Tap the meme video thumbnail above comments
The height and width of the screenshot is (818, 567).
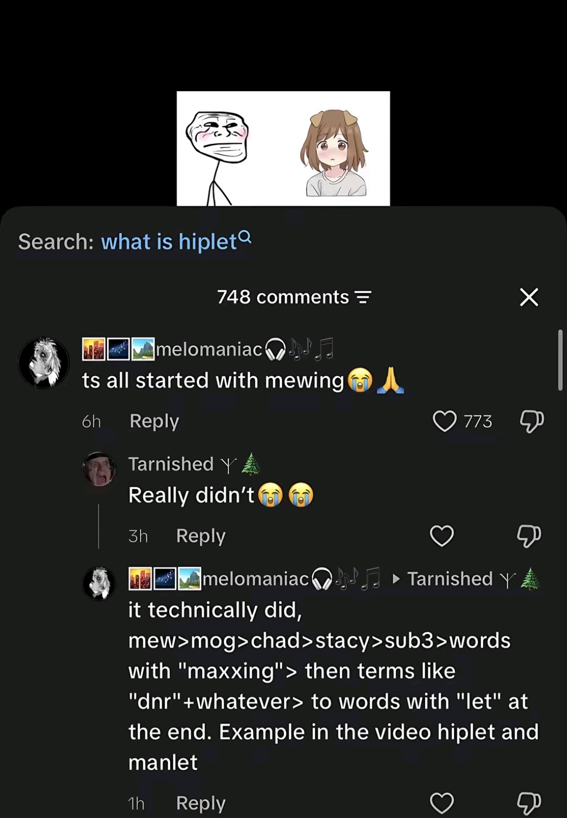283,148
